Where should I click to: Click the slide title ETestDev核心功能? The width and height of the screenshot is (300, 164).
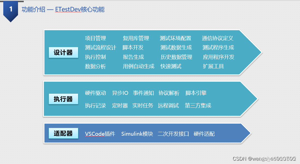[80, 9]
